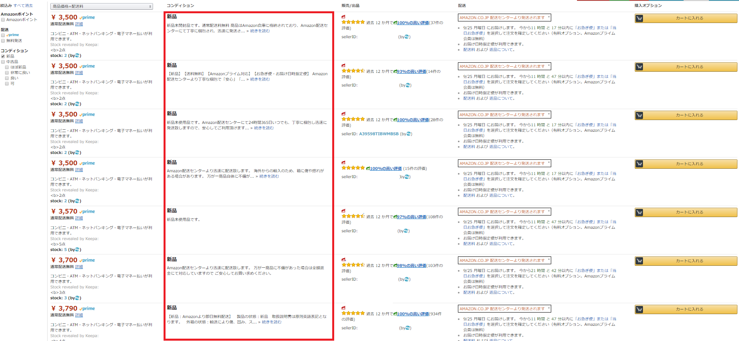739x341 pixels.
Task: Click the star rating of the 15-review seller
Action: [x=353, y=168]
